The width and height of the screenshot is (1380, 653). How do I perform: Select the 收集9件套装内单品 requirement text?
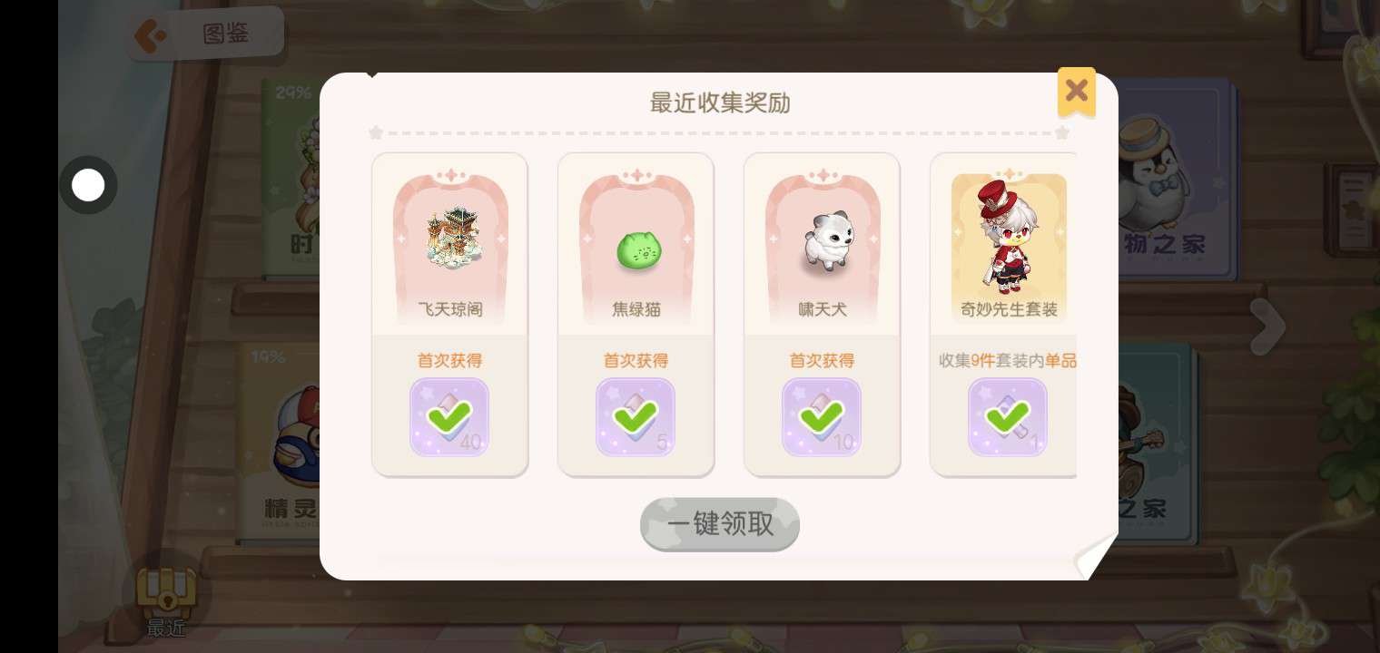(x=1007, y=360)
